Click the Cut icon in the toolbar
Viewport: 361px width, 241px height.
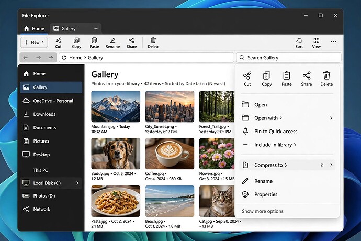[58, 41]
